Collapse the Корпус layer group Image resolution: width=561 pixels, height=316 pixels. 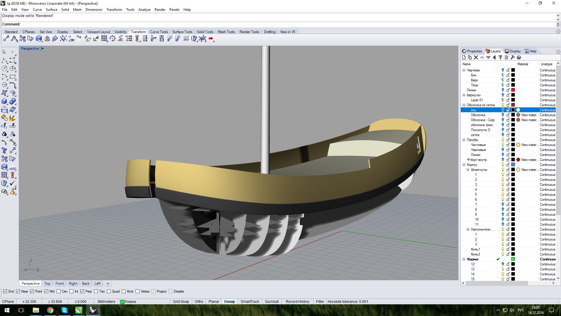coord(464,165)
